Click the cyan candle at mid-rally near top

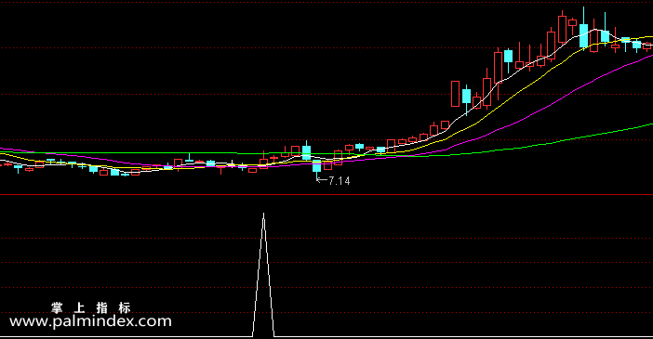click(x=508, y=56)
